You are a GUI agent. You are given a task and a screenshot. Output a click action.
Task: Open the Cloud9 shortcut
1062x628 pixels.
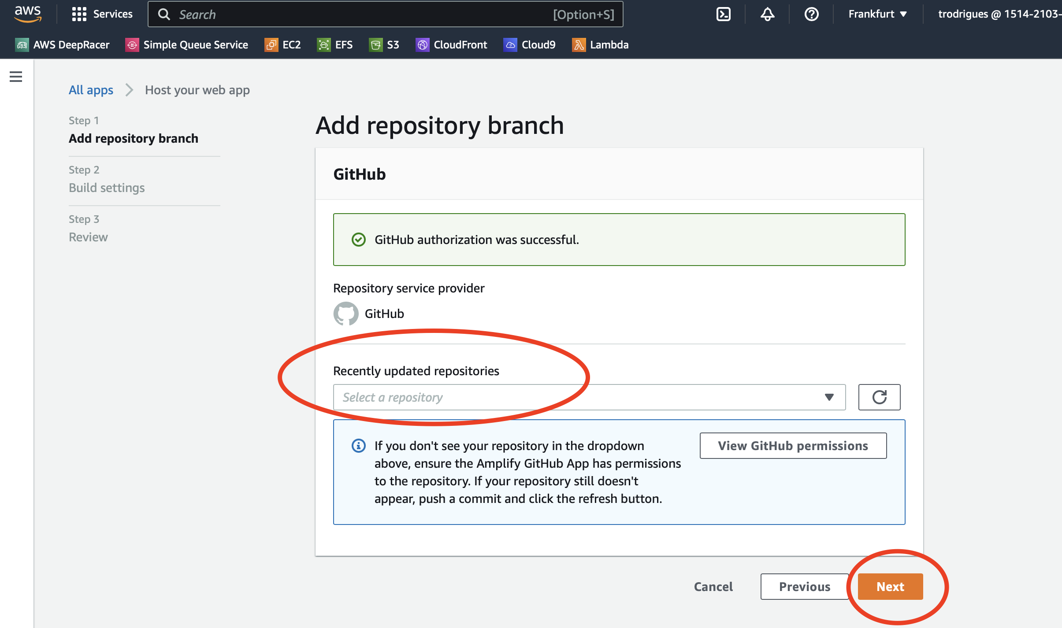point(529,44)
